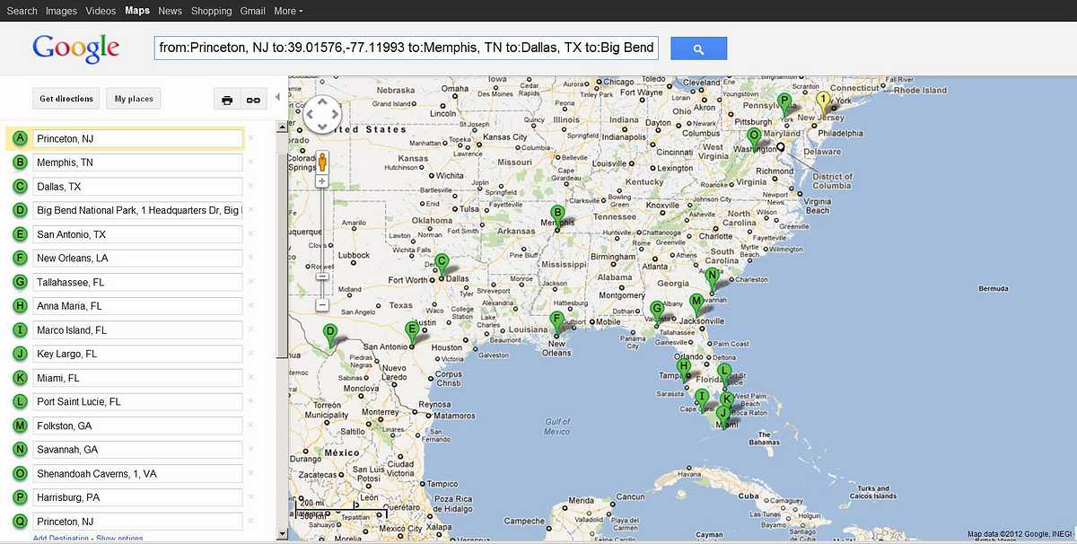The width and height of the screenshot is (1077, 544).
Task: Click the link/share chain icon
Action: tap(254, 100)
